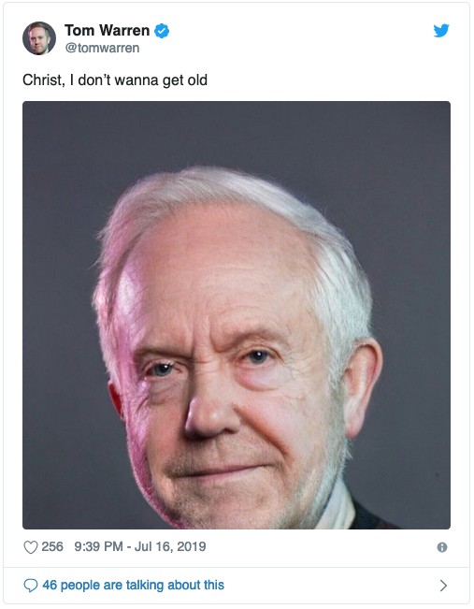Screen dimensions: 474x609
Task: Click the 256 likes count
Action: click(52, 547)
